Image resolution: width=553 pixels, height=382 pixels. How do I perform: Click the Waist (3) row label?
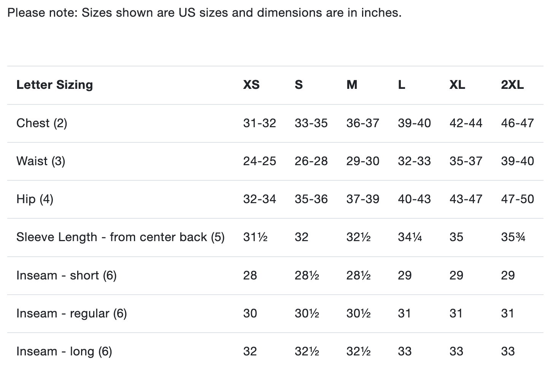coord(41,161)
